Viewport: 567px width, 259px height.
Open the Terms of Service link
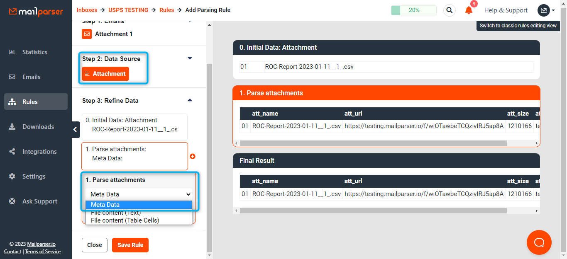[43, 252]
